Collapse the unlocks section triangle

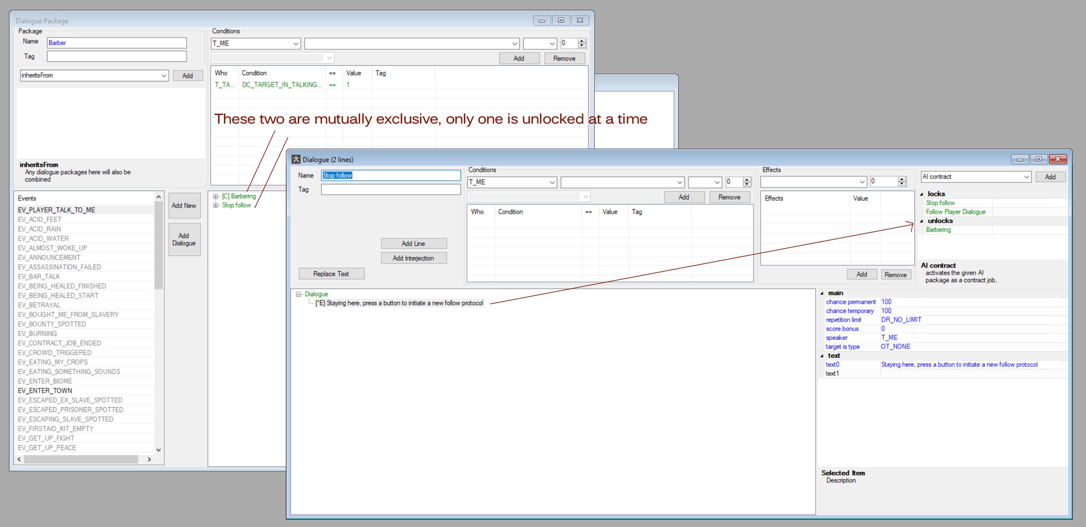tap(921, 221)
